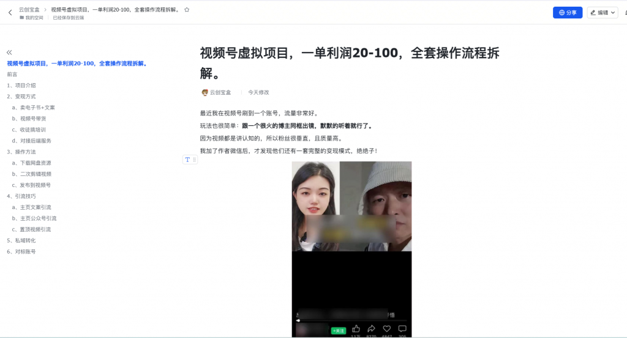Click the blue 分享 share button

[568, 12]
